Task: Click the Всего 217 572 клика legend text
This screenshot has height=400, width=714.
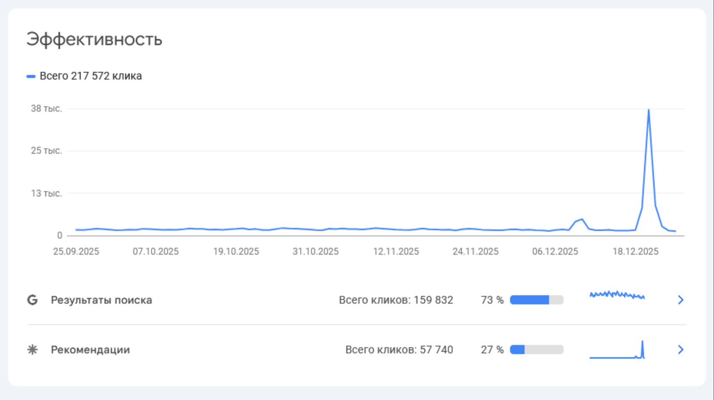Action: (x=91, y=76)
